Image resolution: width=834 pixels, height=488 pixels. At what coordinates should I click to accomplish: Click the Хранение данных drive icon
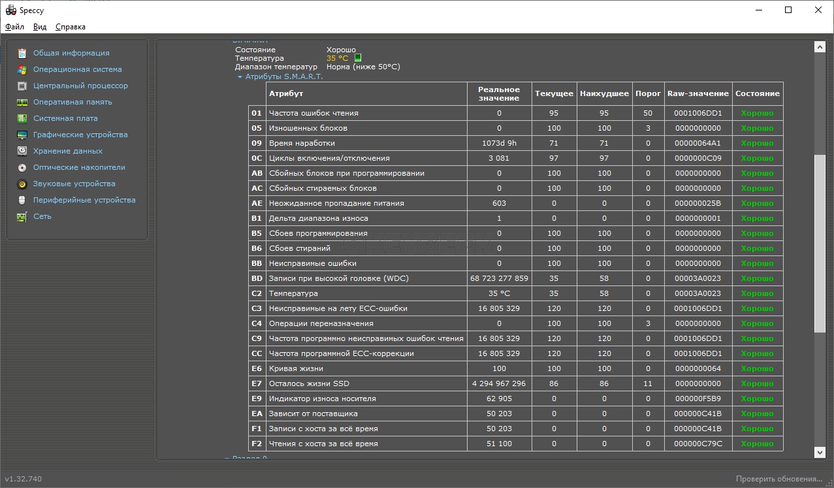click(x=22, y=151)
